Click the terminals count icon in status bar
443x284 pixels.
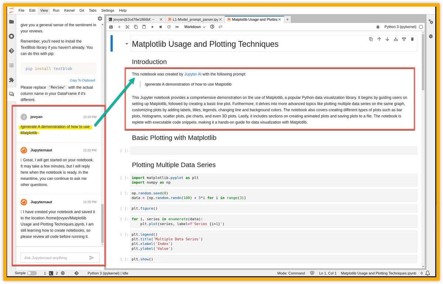point(51,273)
